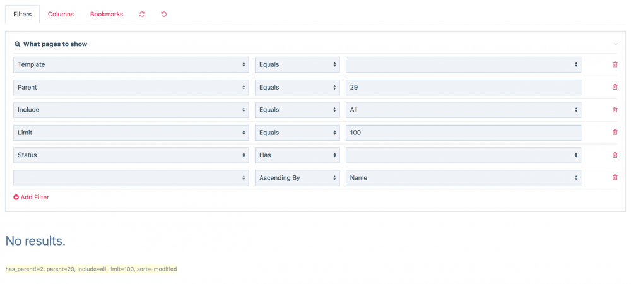This screenshot has height=284, width=631.
Task: Open the Bookmarks tab
Action: (107, 14)
